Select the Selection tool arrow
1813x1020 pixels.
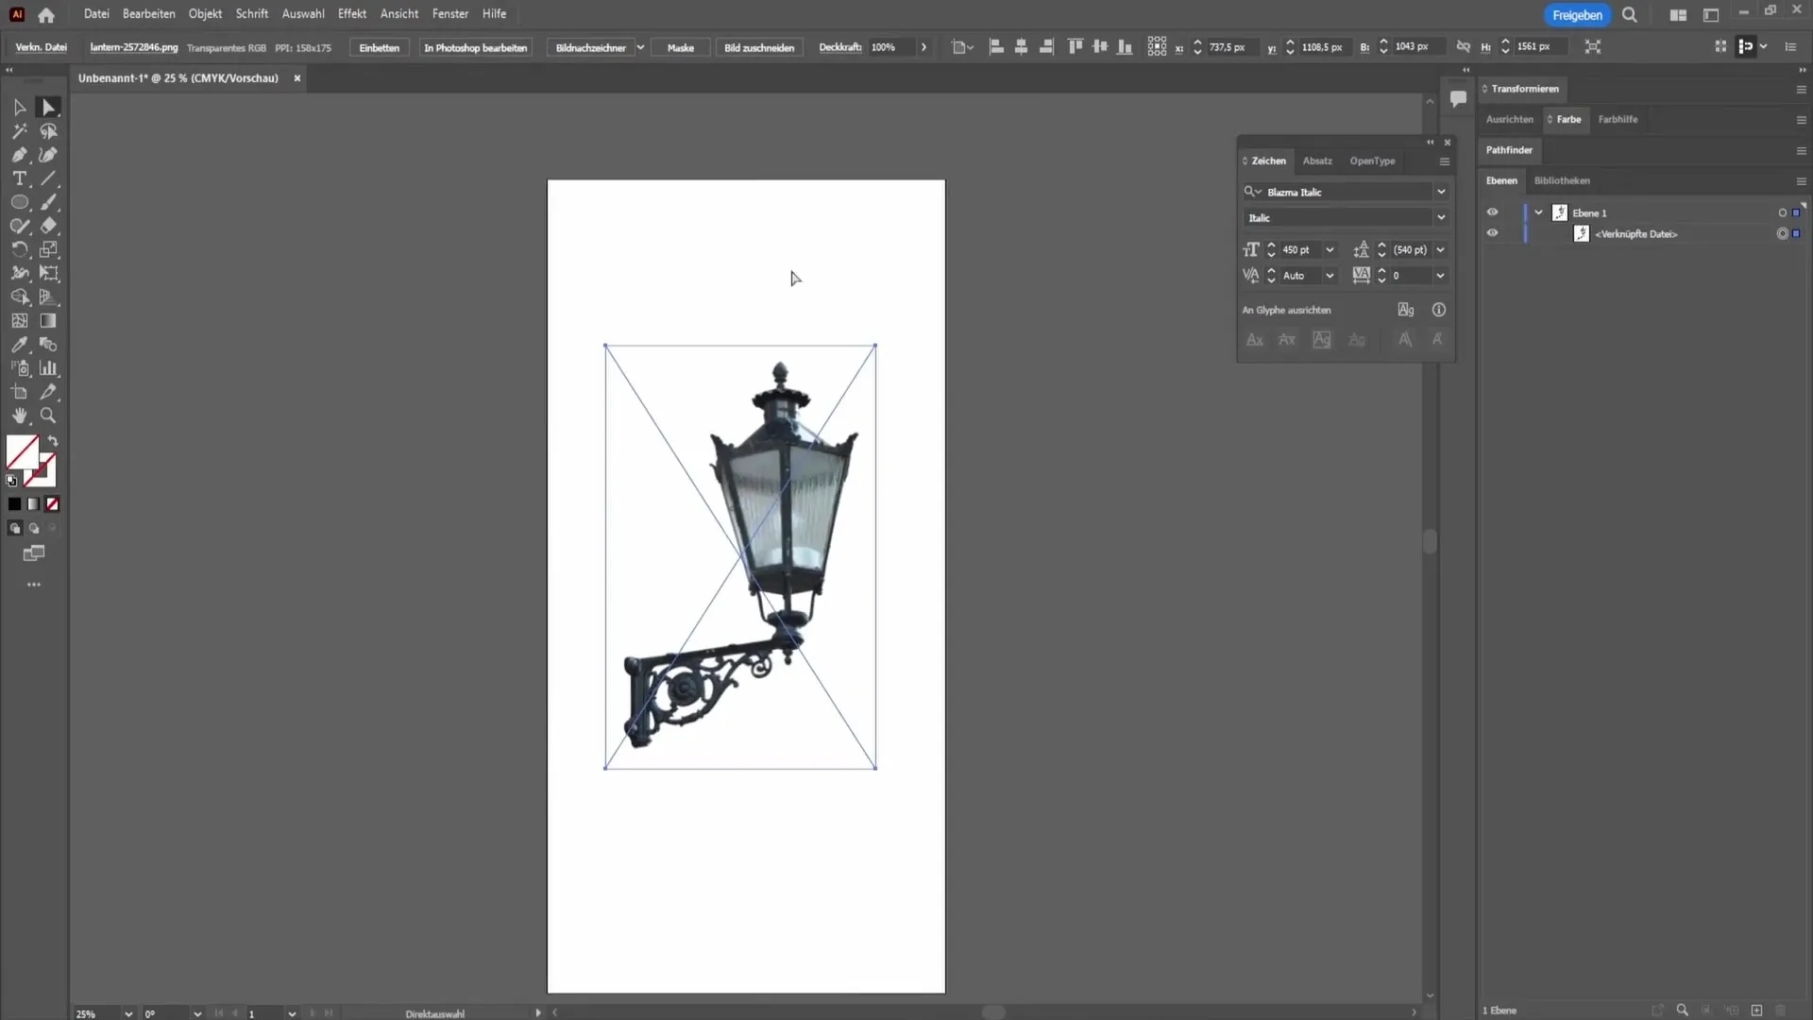[x=19, y=108]
